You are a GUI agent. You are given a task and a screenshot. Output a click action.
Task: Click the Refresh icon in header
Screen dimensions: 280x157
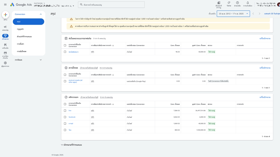click(x=229, y=3)
